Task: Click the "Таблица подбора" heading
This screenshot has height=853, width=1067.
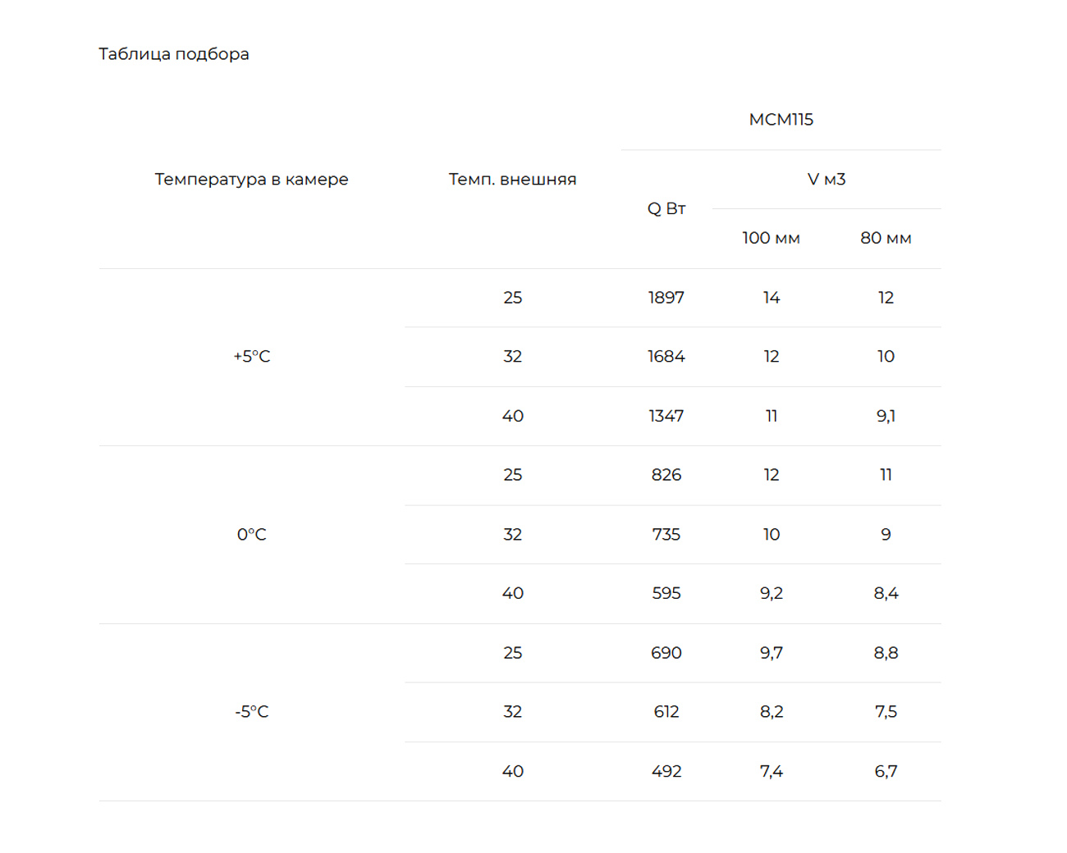Action: tap(174, 54)
